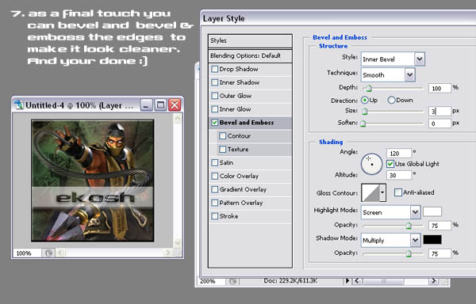Select the Styles entry in the list
The width and height of the screenshot is (476, 304).
[x=250, y=40]
